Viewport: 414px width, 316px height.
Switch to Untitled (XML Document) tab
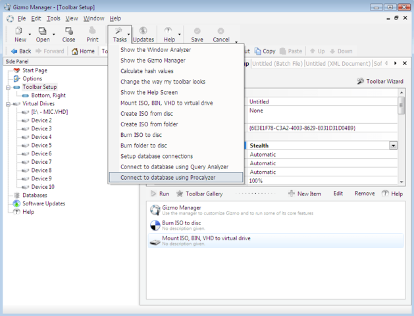pos(338,64)
